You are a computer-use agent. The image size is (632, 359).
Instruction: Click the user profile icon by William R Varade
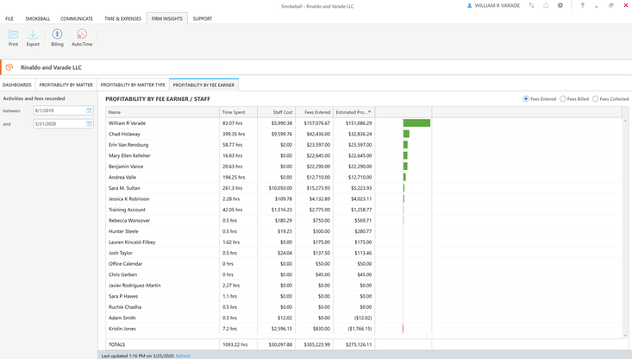(x=469, y=6)
